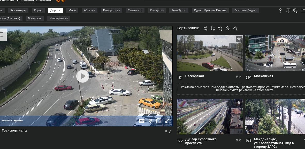Image resolution: width=305 pixels, height=149 pixels.
Task: Click viewer count 9 next to Несебрская
Action: [239, 77]
